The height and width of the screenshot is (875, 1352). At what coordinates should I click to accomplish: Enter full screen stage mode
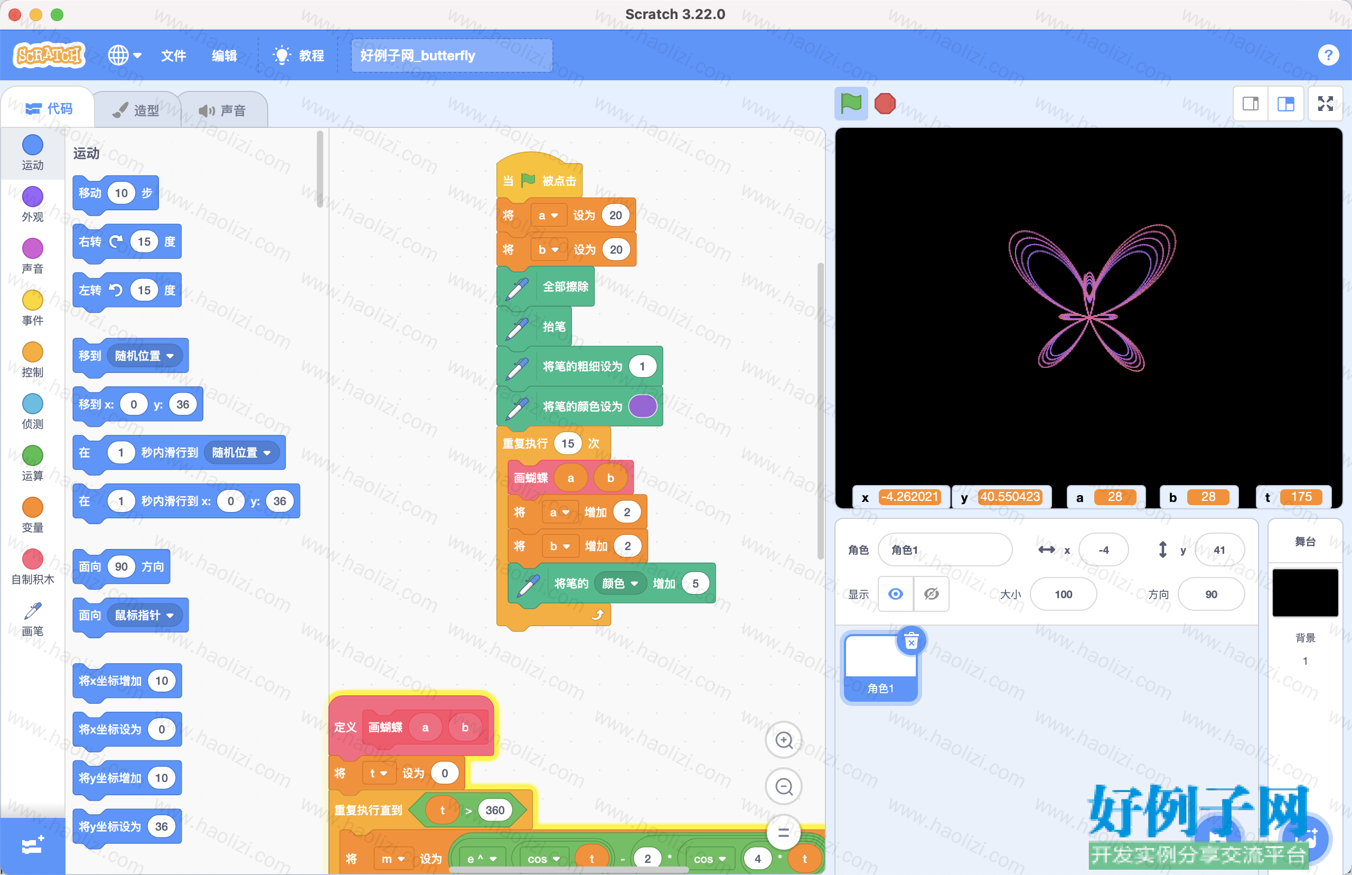point(1325,104)
